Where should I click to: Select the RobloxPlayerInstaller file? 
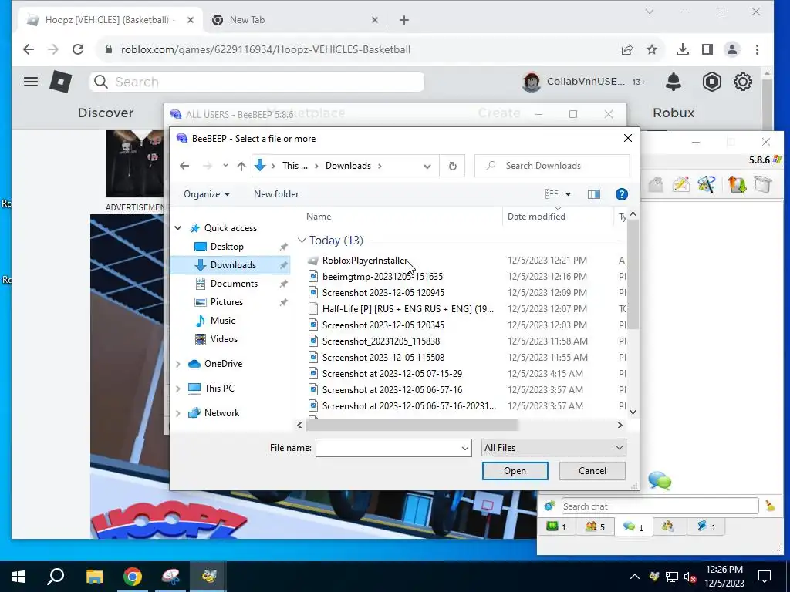(x=365, y=261)
